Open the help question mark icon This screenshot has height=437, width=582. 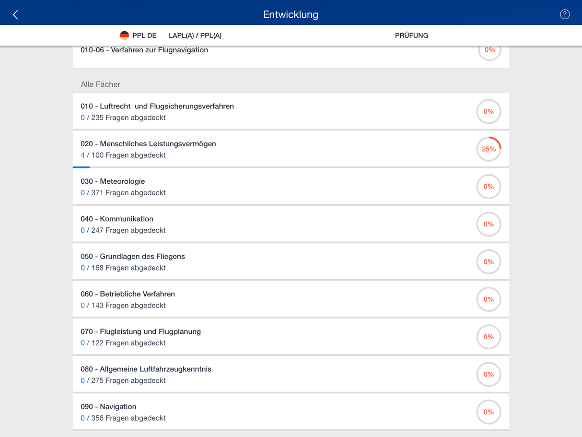point(565,14)
